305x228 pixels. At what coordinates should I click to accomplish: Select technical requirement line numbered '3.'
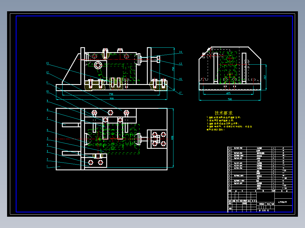point(223,123)
